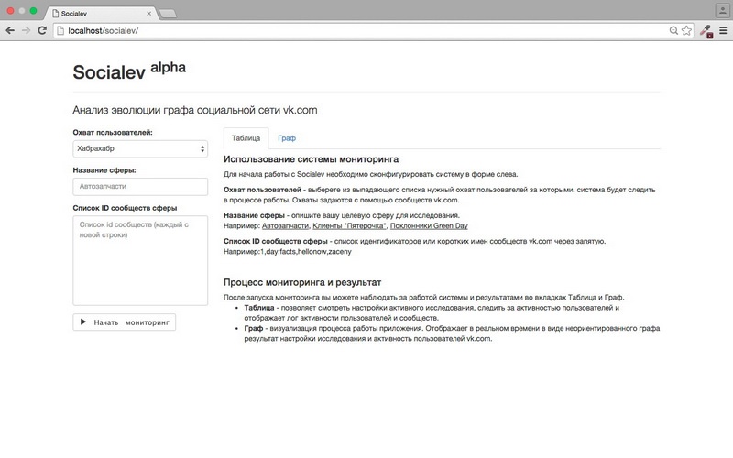Reload the page with the refresh icon

point(42,30)
